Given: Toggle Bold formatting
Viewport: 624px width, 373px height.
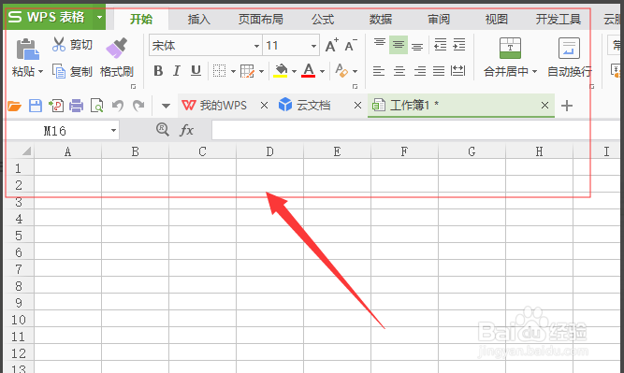Looking at the screenshot, I should 158,71.
